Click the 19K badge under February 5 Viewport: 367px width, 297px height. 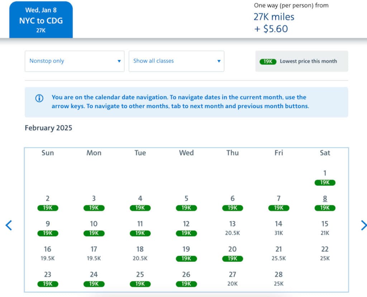[x=186, y=208]
